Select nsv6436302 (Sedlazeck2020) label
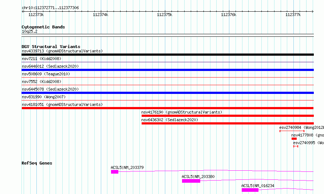324x194 pixels. tap(170, 120)
